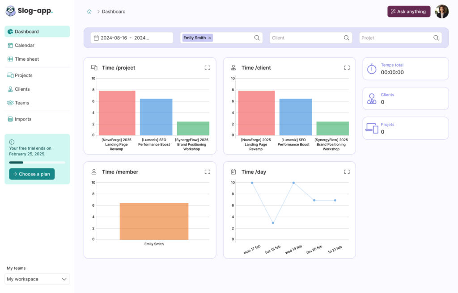
Task: Go to Time sheet in sidebar
Action: pos(27,59)
